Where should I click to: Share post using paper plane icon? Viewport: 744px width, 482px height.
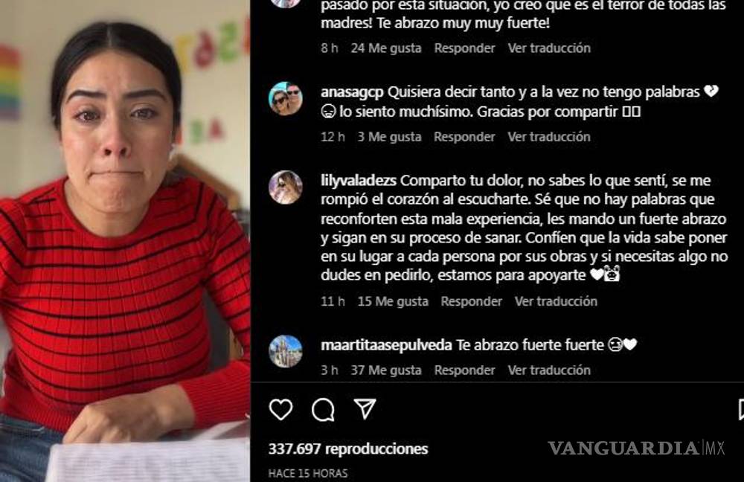tap(365, 409)
